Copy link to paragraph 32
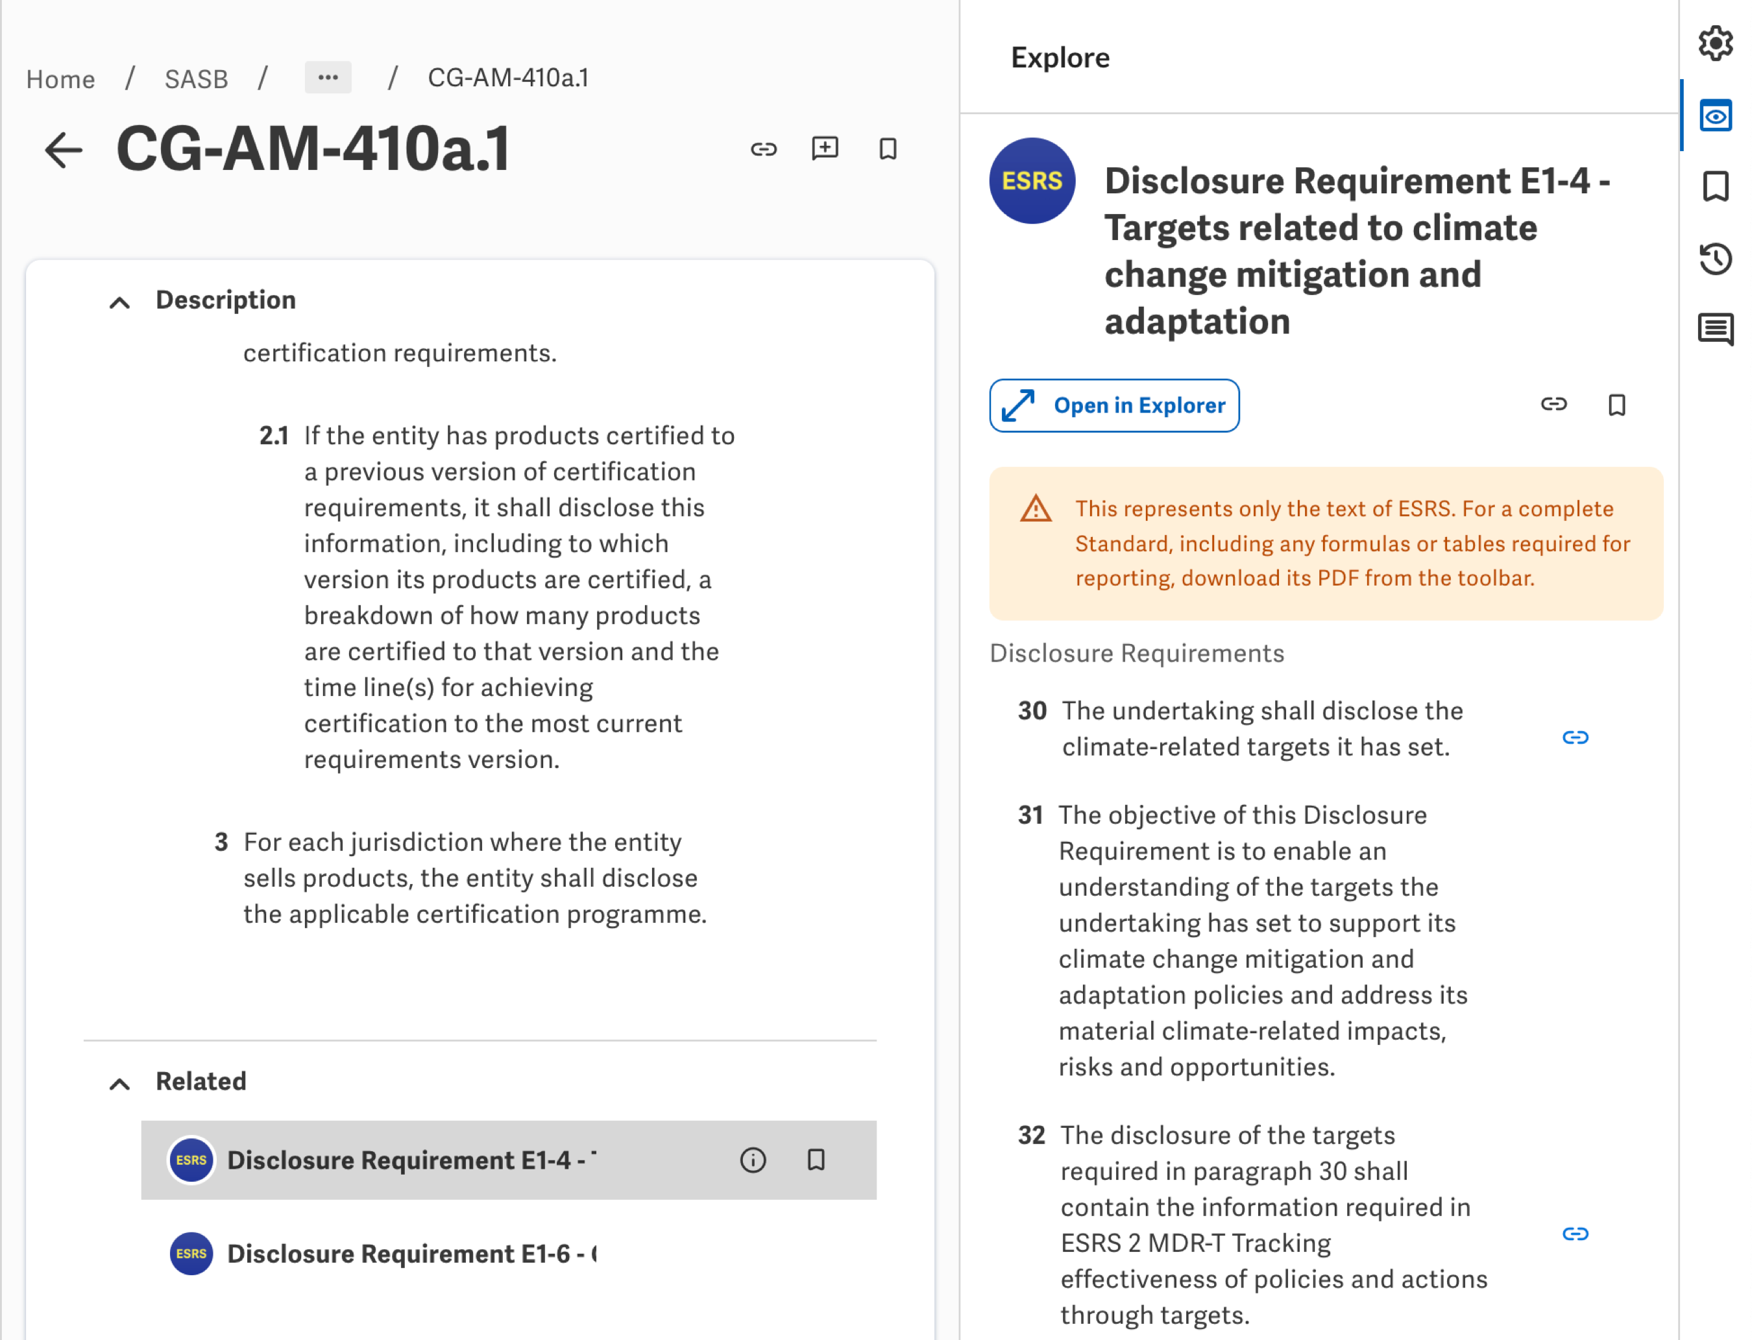Viewport: 1752px width, 1340px height. (x=1575, y=1234)
